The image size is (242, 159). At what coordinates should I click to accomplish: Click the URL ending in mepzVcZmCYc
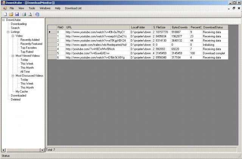[x=98, y=36]
